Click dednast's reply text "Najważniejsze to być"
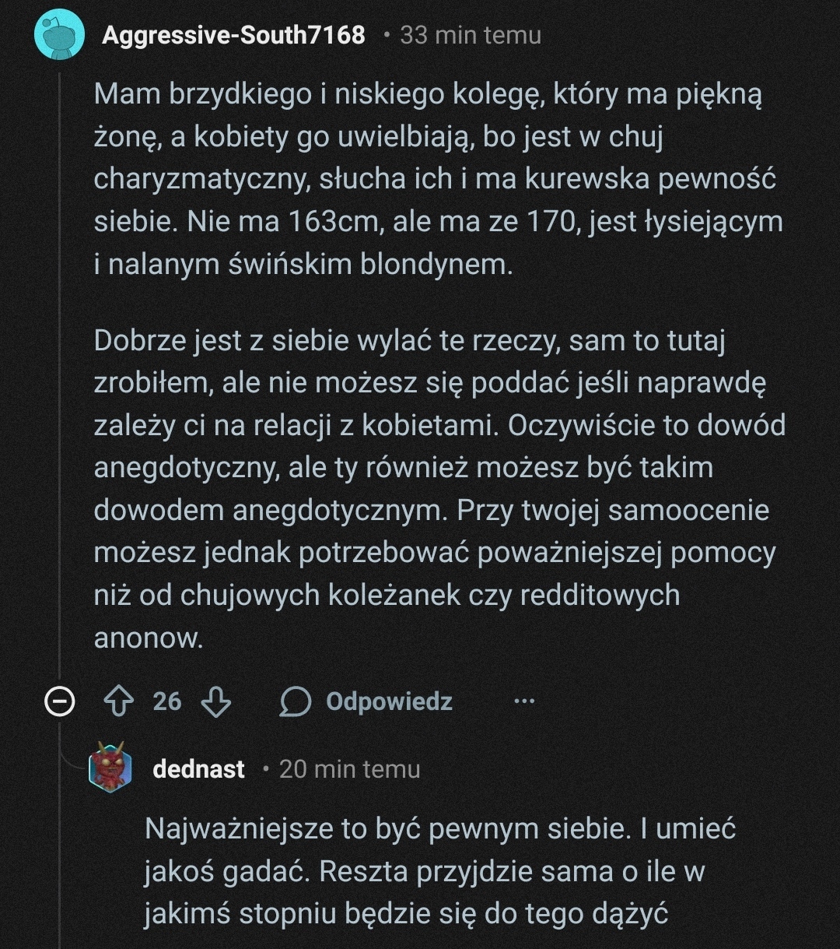 click(x=439, y=871)
